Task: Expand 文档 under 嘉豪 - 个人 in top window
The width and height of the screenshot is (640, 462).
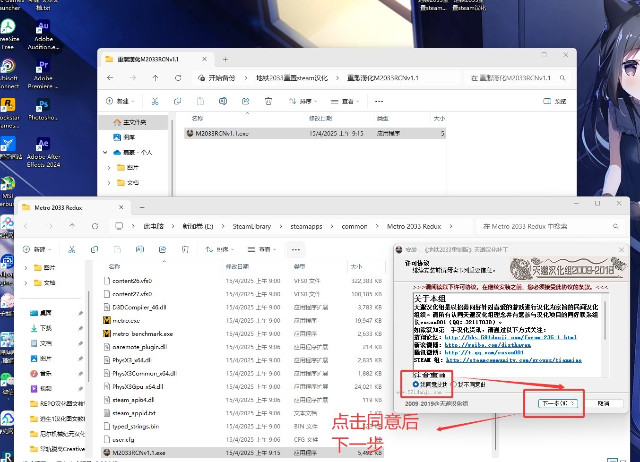Action: tap(109, 183)
